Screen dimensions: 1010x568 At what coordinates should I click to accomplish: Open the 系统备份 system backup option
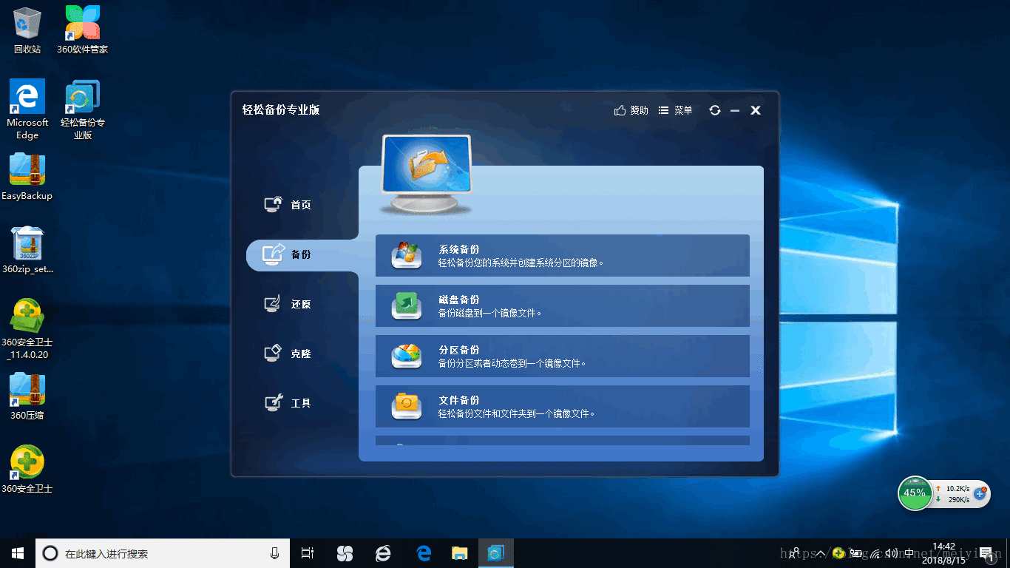(x=562, y=255)
